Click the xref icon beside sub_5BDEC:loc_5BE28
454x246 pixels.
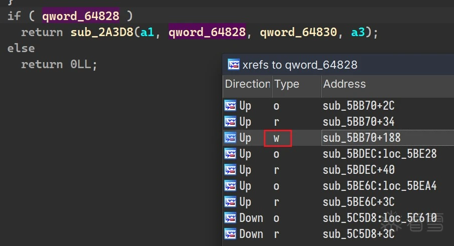[230, 154]
